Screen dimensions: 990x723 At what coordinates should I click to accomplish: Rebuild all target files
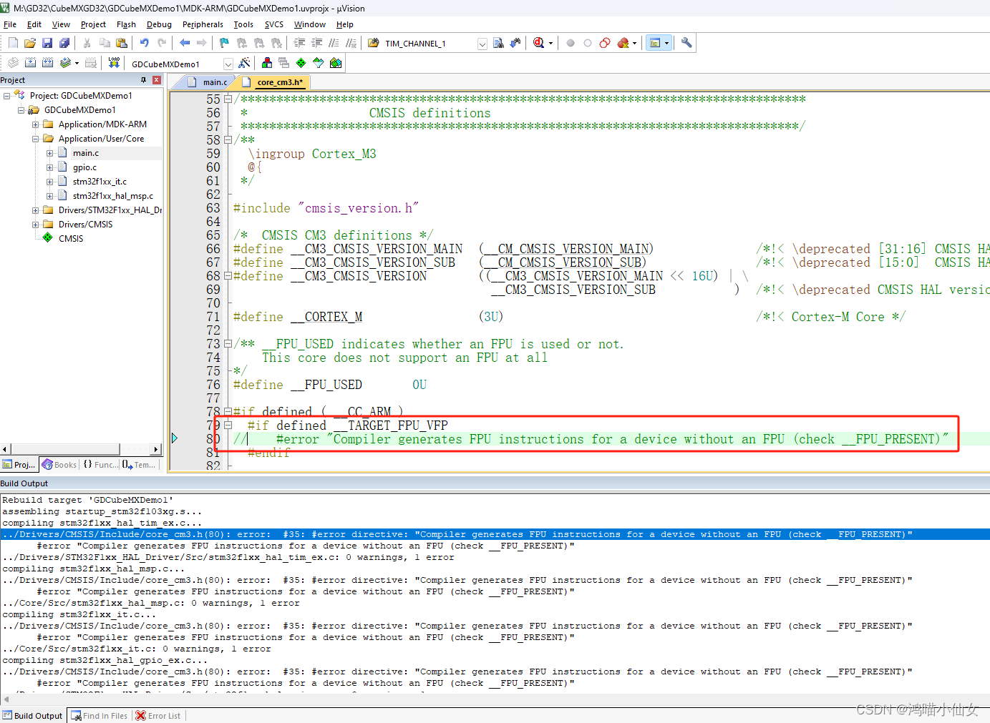point(47,63)
